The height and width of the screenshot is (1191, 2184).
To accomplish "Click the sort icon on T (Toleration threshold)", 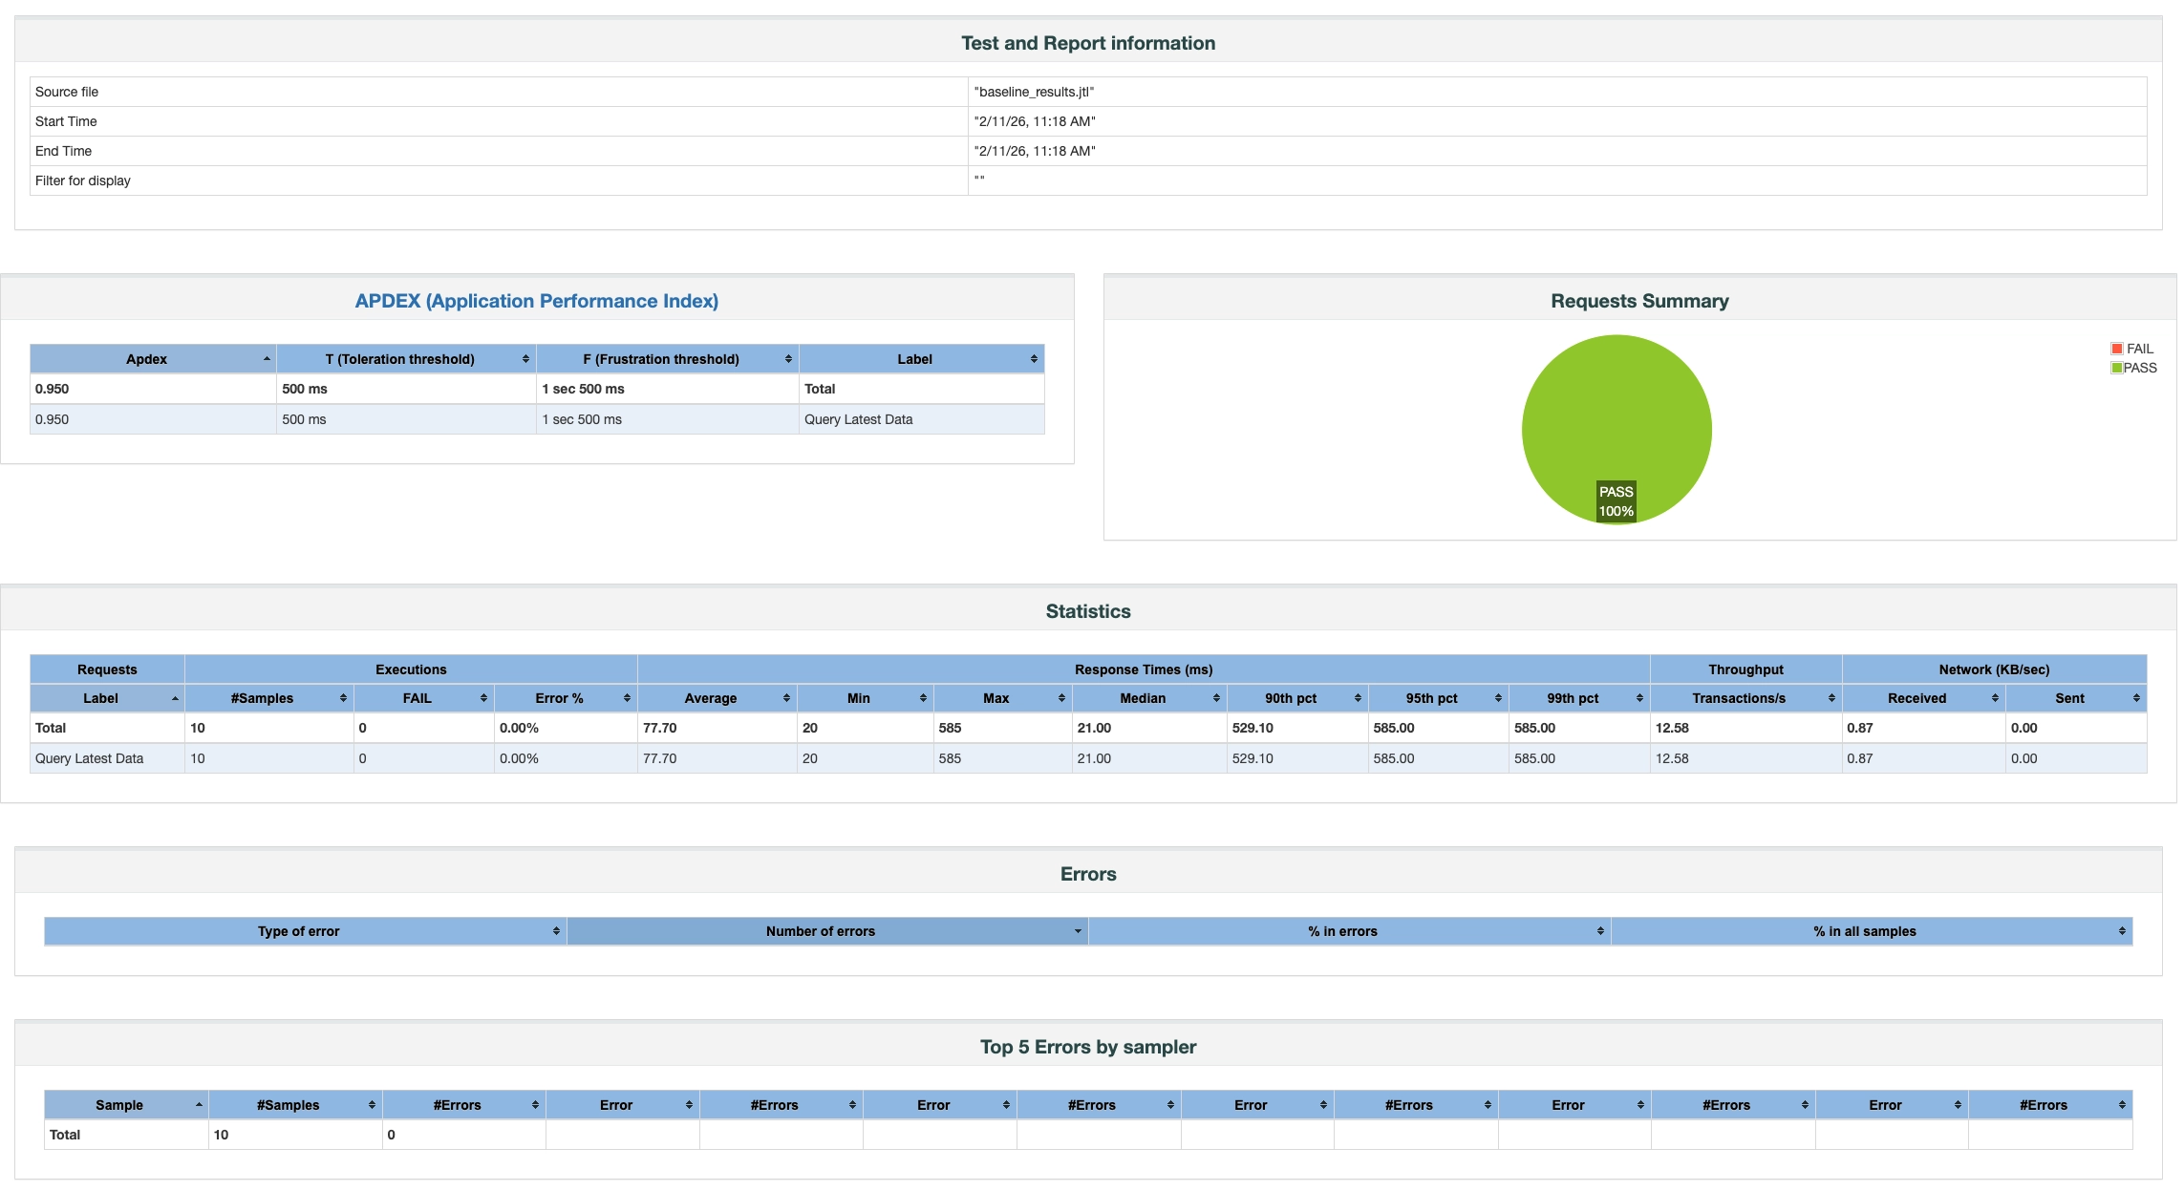I will coord(525,358).
